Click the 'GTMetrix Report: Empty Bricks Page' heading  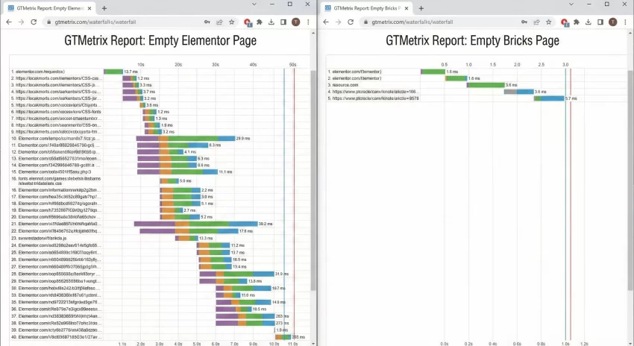click(x=472, y=40)
